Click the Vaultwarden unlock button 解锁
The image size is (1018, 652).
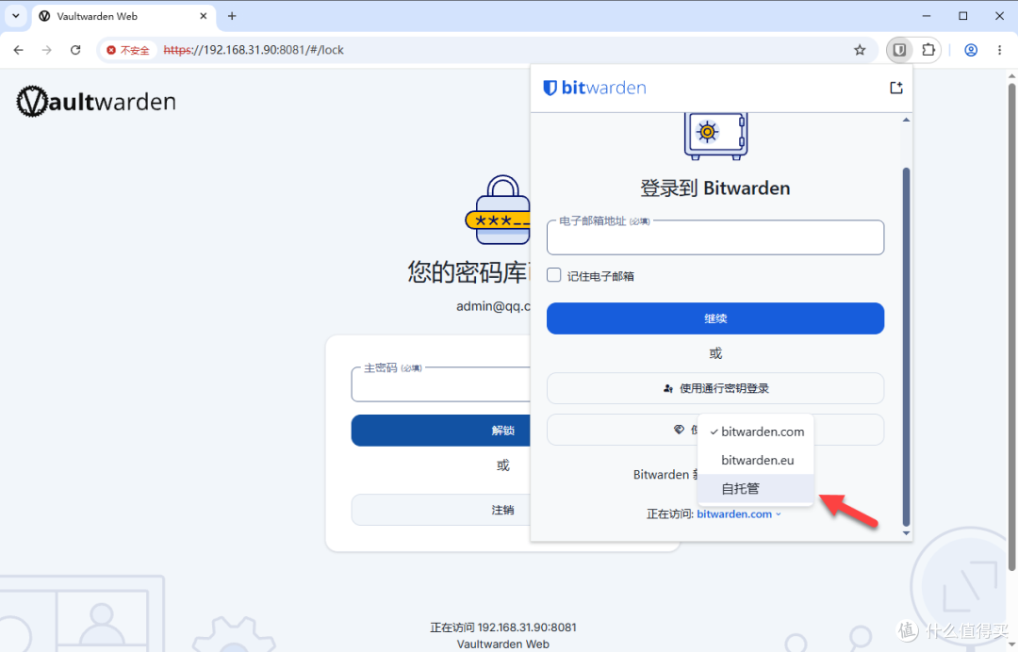click(x=441, y=431)
